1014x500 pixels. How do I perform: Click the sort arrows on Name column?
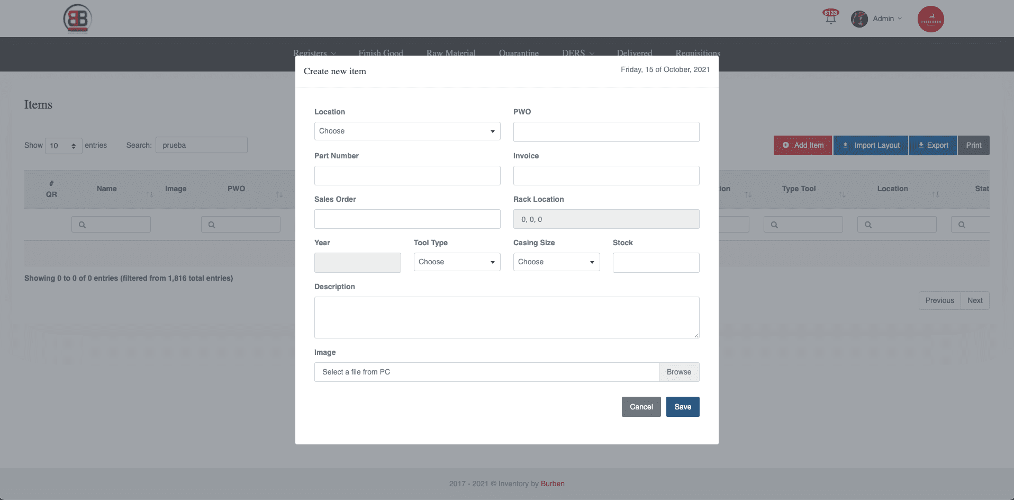pos(150,194)
